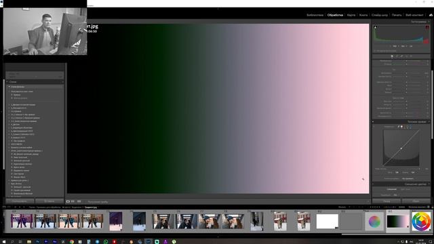This screenshot has height=244, width=434.
Task: Open the Карта module
Action: coord(351,15)
